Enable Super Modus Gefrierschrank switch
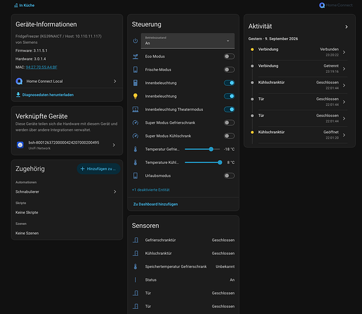This screenshot has width=362, height=314. pyautogui.click(x=229, y=122)
